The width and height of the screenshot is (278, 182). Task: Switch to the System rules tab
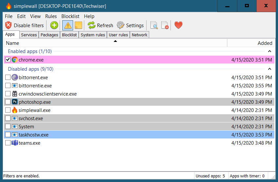coord(93,35)
